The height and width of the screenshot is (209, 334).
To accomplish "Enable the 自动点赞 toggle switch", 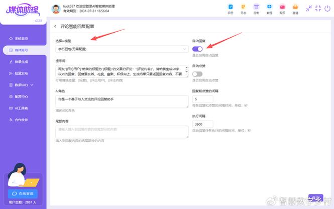I will (x=197, y=74).
